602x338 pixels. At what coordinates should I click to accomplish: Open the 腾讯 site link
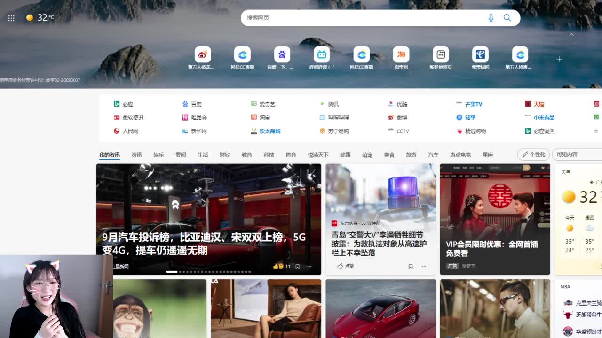coord(329,104)
